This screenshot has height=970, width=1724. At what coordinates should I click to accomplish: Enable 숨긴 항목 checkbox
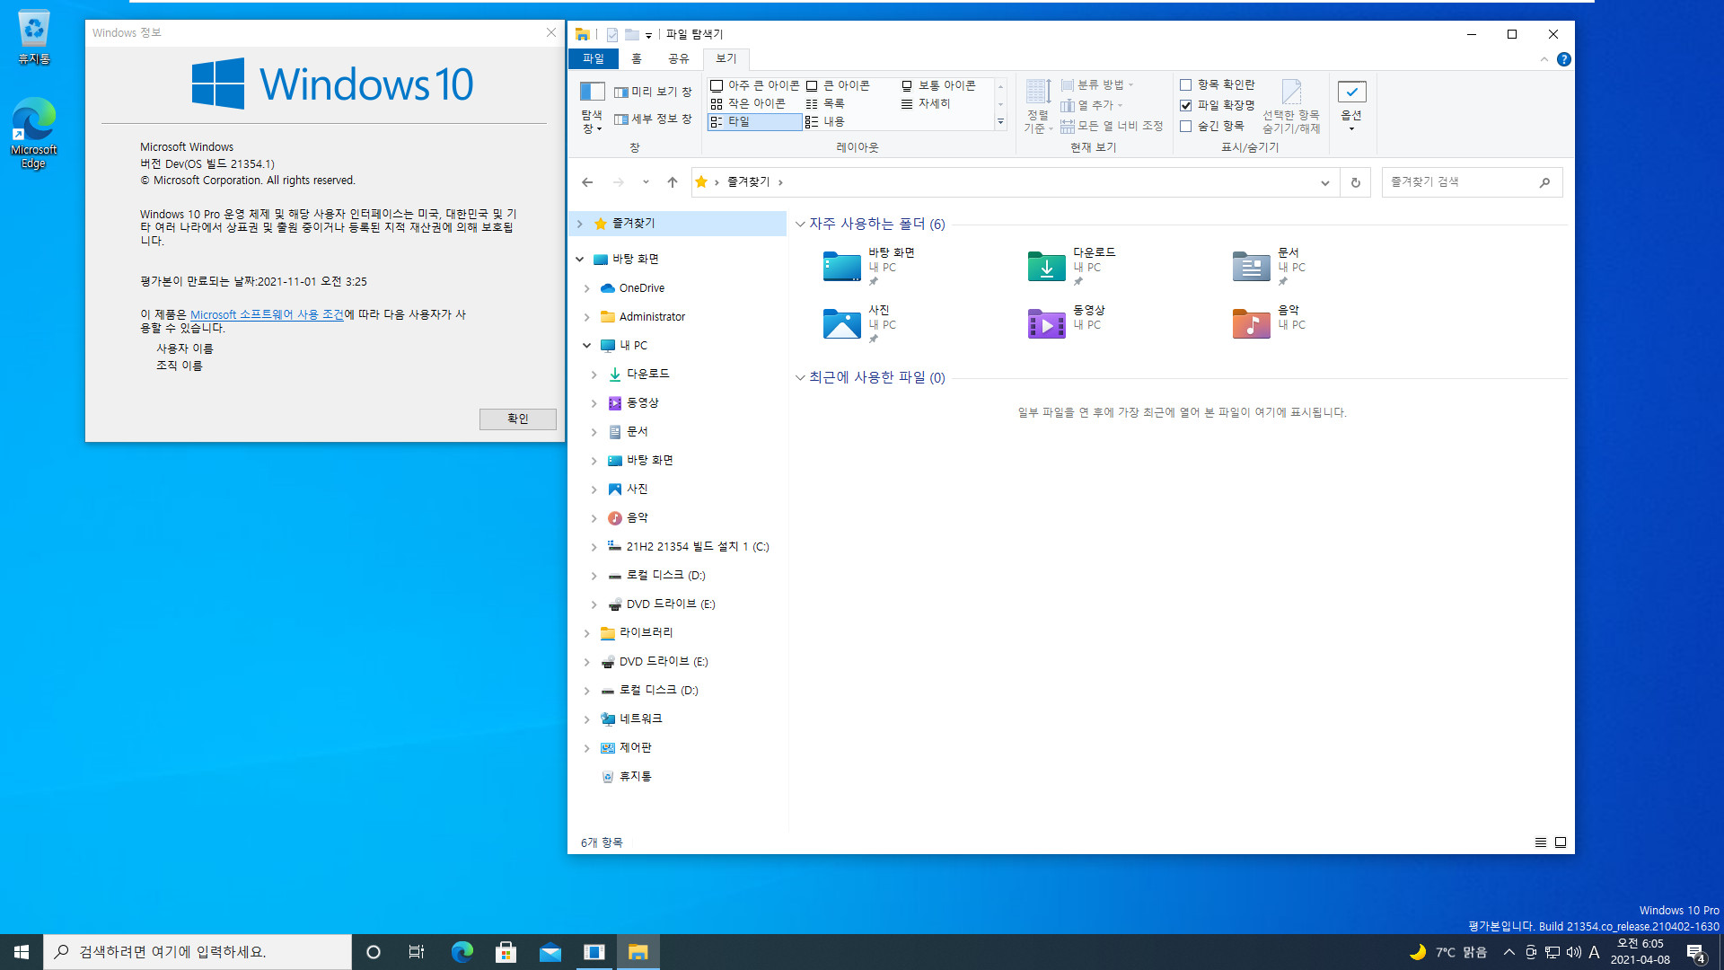pyautogui.click(x=1185, y=127)
